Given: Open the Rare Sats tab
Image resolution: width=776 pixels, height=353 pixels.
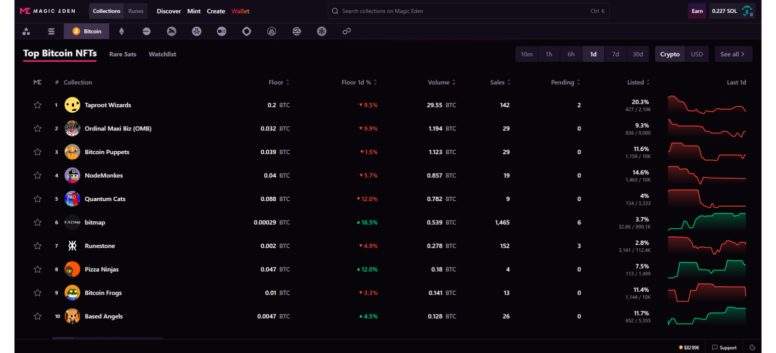Looking at the screenshot, I should point(123,54).
